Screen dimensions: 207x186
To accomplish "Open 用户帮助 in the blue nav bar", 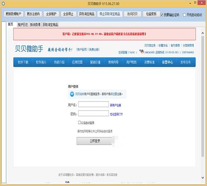I will coord(131,62).
